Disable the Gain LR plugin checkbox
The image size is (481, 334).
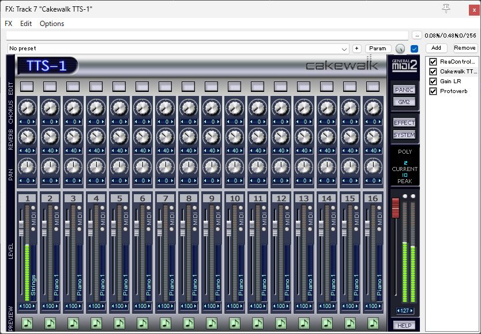pyautogui.click(x=433, y=81)
